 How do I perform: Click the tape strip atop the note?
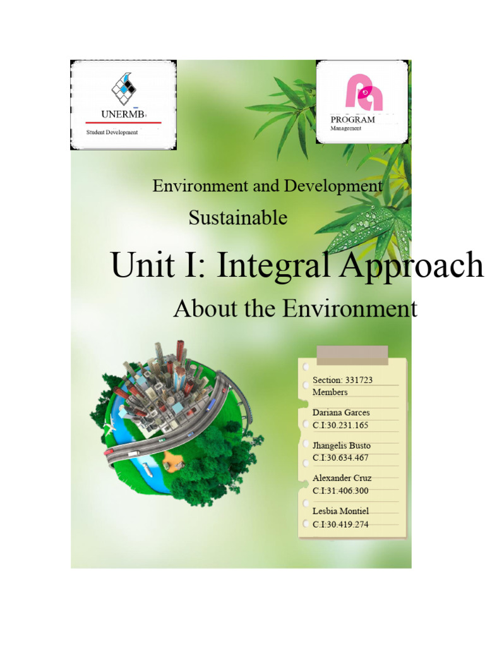(352, 355)
